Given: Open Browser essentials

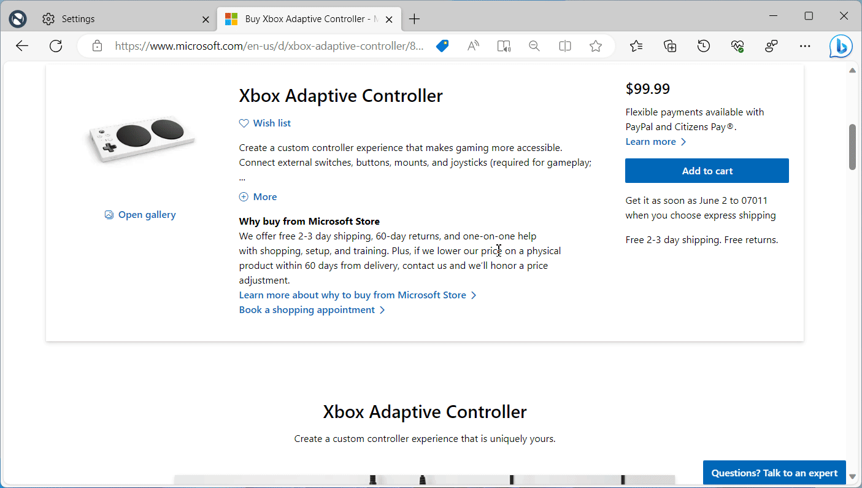Looking at the screenshot, I should tap(737, 45).
